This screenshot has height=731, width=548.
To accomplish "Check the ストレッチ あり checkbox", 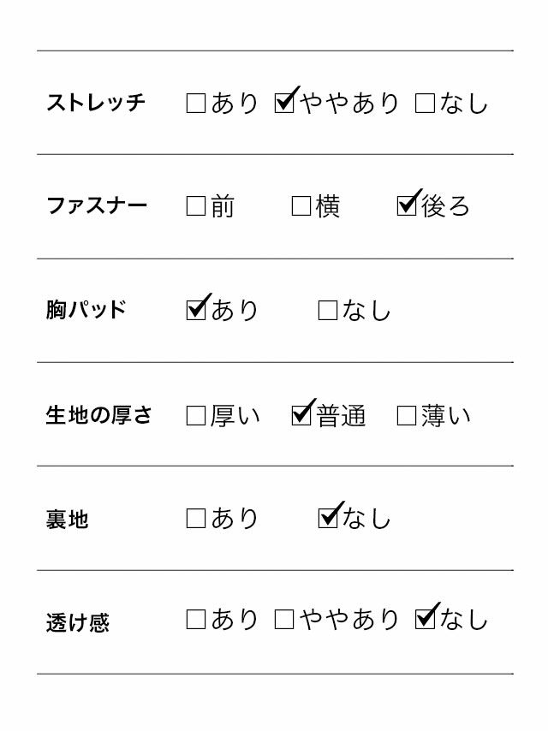I will pos(196,104).
